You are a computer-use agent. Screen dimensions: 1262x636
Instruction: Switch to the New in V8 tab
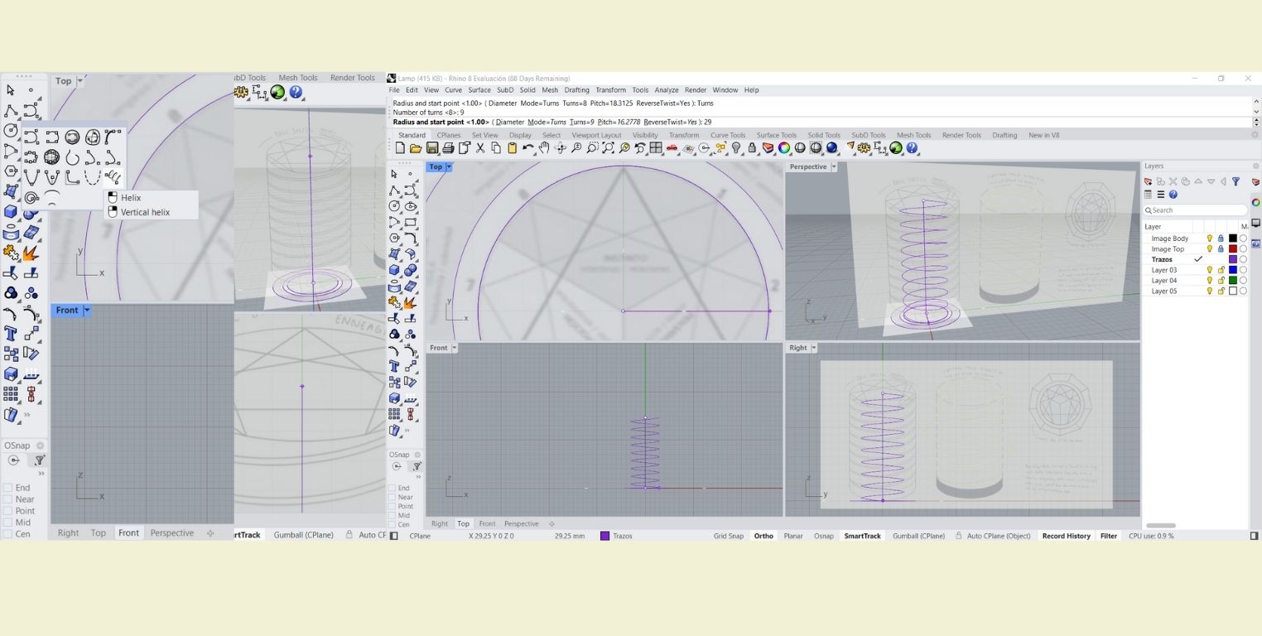click(1043, 135)
